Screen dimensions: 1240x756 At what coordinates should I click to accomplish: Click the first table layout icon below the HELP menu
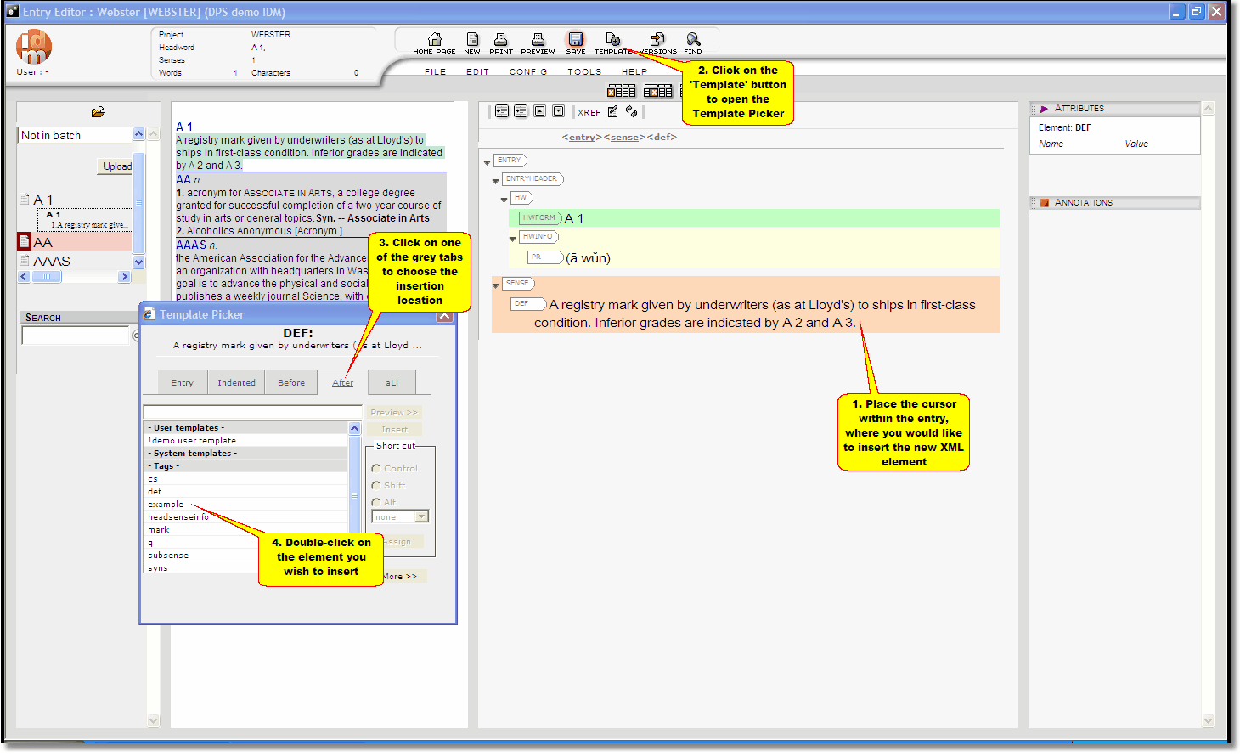pyautogui.click(x=621, y=91)
